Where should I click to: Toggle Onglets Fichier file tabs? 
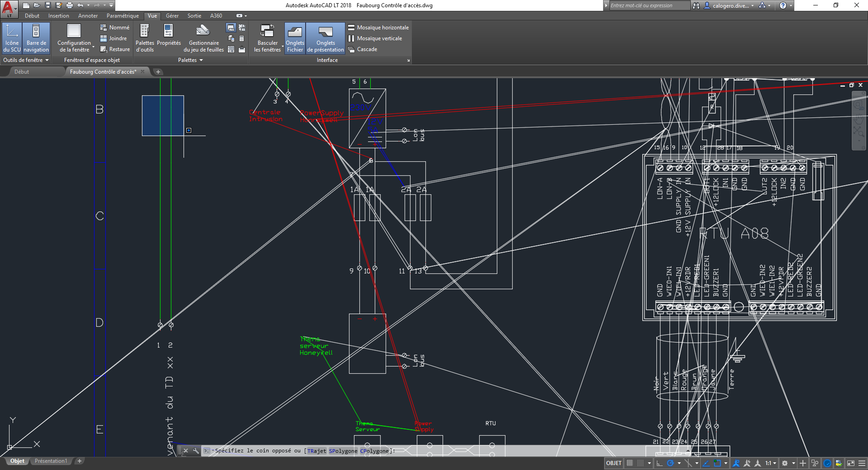tap(295, 38)
